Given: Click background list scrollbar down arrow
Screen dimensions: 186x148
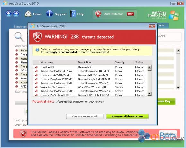Looking at the screenshot, I should click(x=178, y=88).
